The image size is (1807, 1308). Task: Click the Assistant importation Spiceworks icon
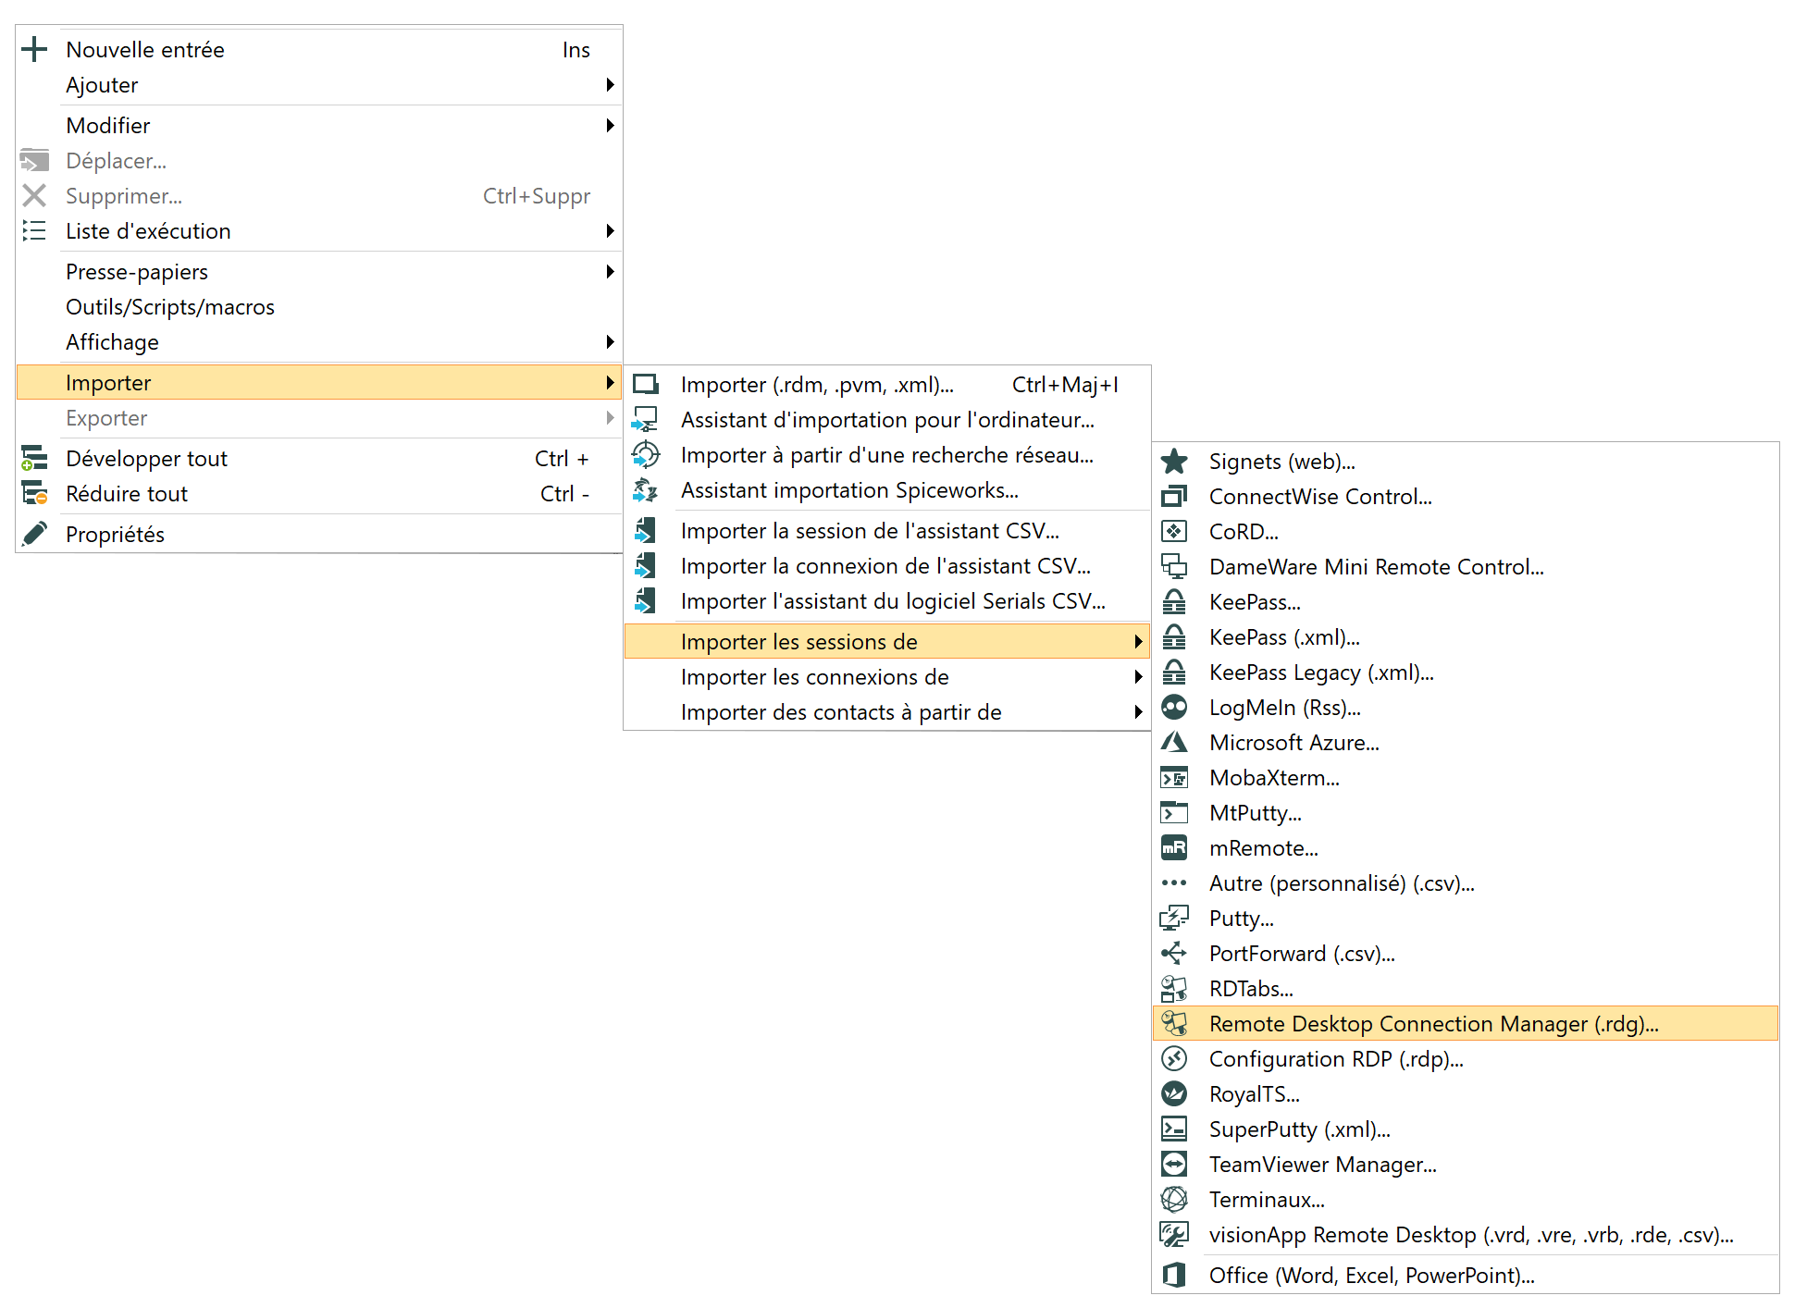coord(645,490)
